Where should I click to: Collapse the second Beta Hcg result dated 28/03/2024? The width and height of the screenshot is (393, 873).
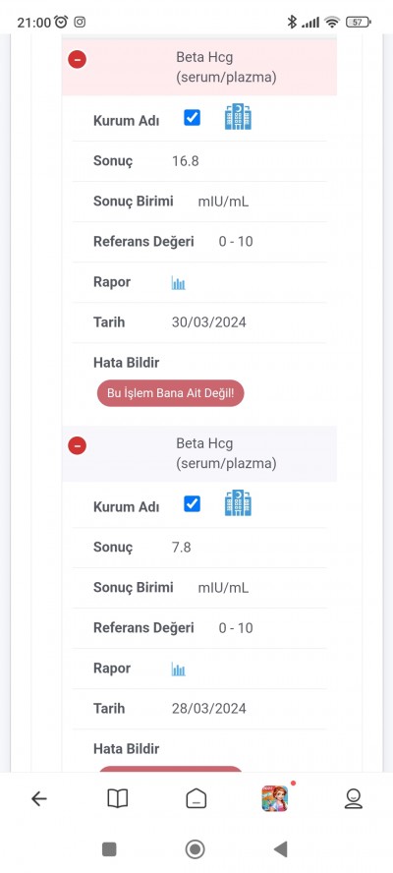pyautogui.click(x=77, y=445)
